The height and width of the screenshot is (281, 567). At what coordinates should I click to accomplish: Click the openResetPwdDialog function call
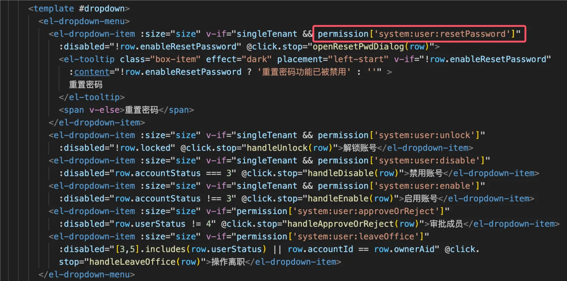pyautogui.click(x=371, y=47)
